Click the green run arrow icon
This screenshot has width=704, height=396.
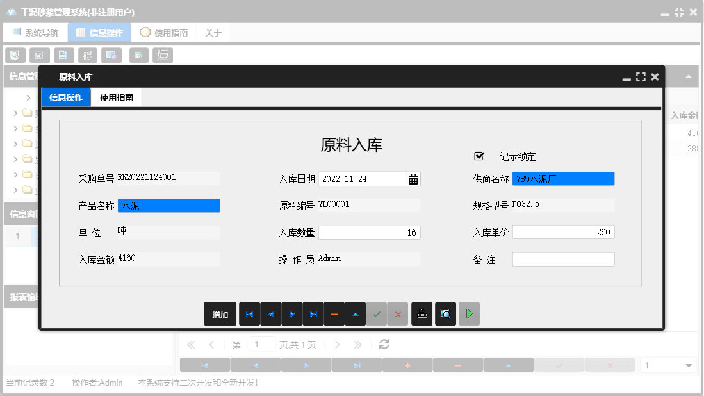click(469, 314)
